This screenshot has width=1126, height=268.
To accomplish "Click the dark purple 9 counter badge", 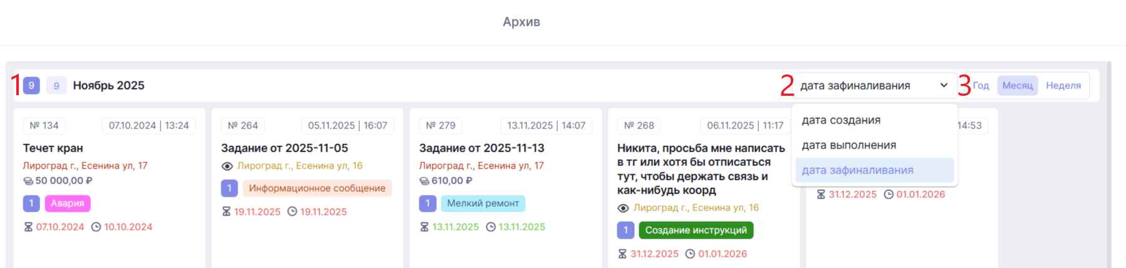I will click(x=31, y=86).
